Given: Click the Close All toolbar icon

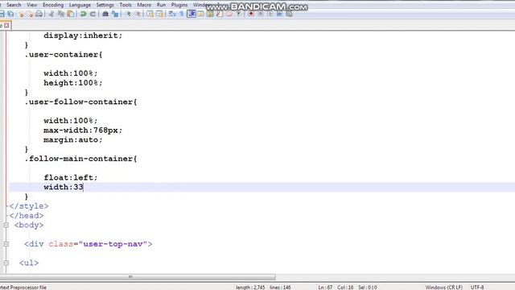Looking at the screenshot, I should coord(31,14).
